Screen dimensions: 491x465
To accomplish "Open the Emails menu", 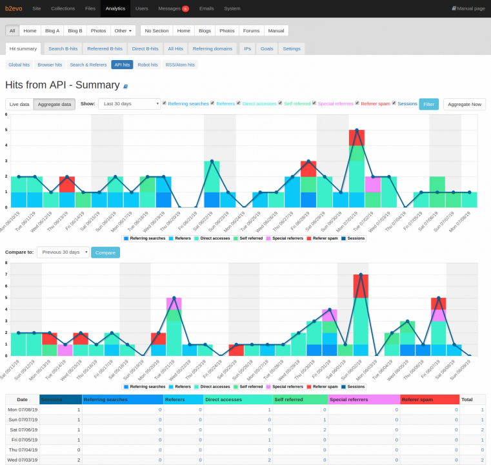I will click(x=206, y=8).
